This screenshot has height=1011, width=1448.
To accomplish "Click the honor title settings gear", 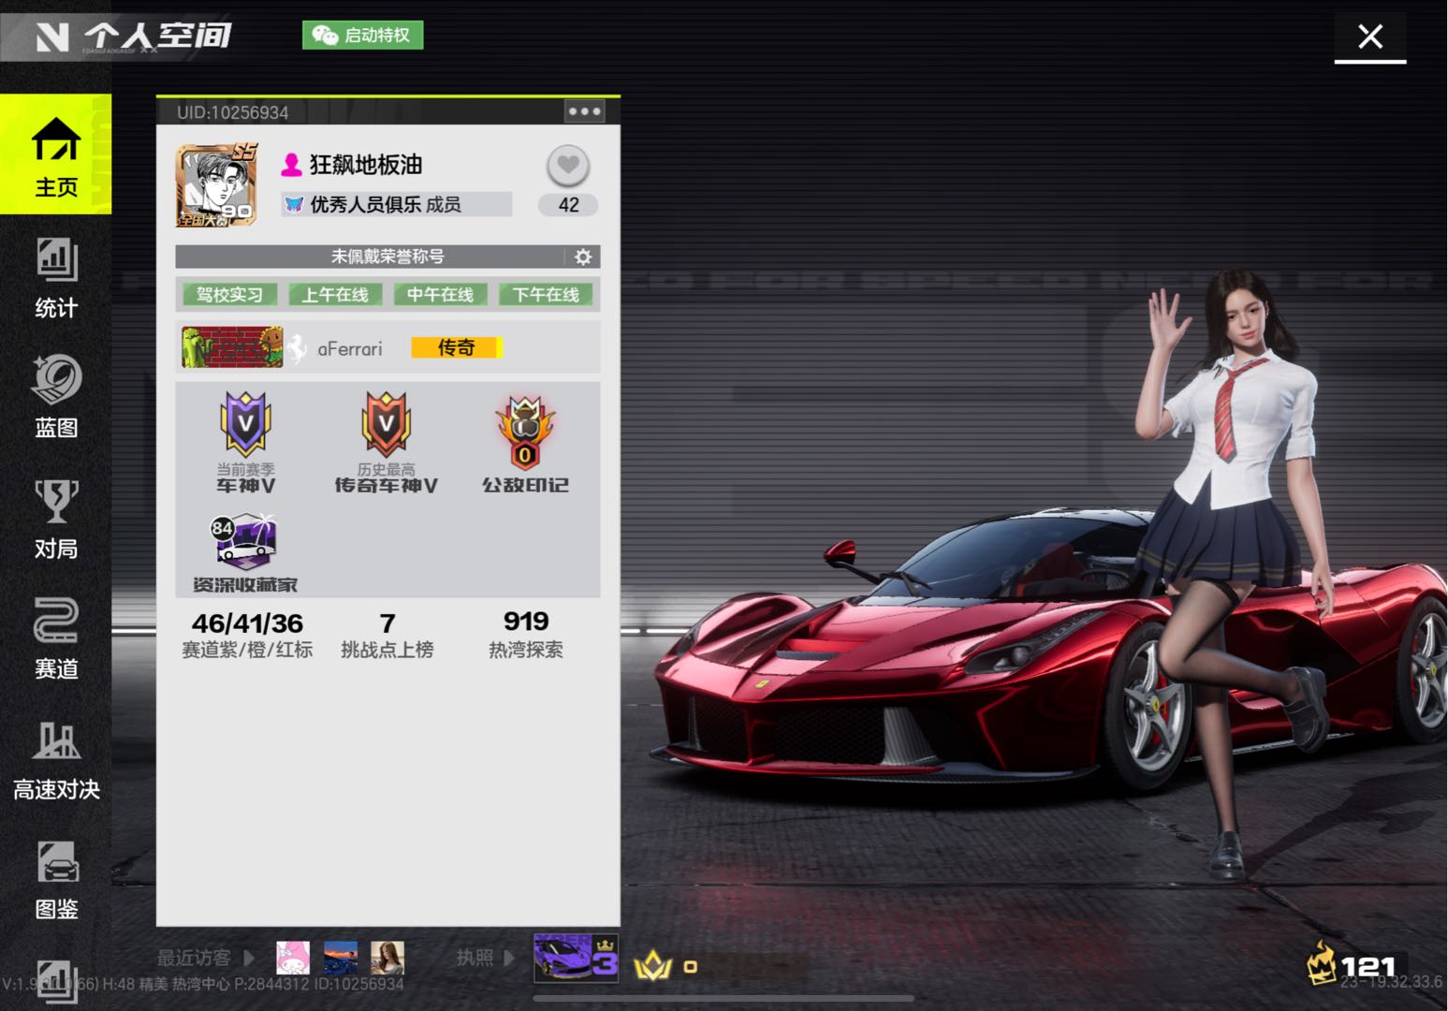I will click(x=583, y=256).
